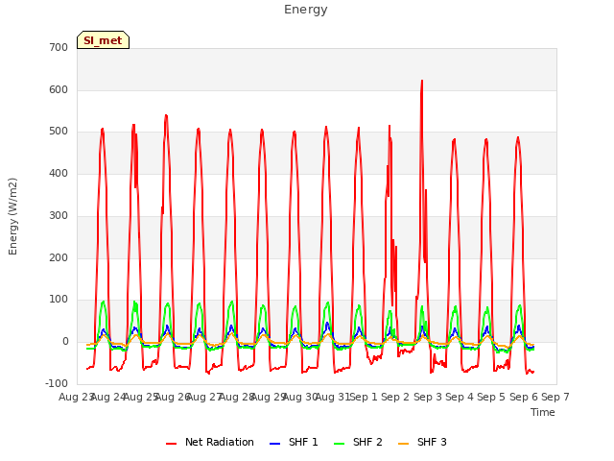Viewport: 614px width, 461px height.
Task: Click the Sep 1 x-axis date label
Action: (364, 397)
